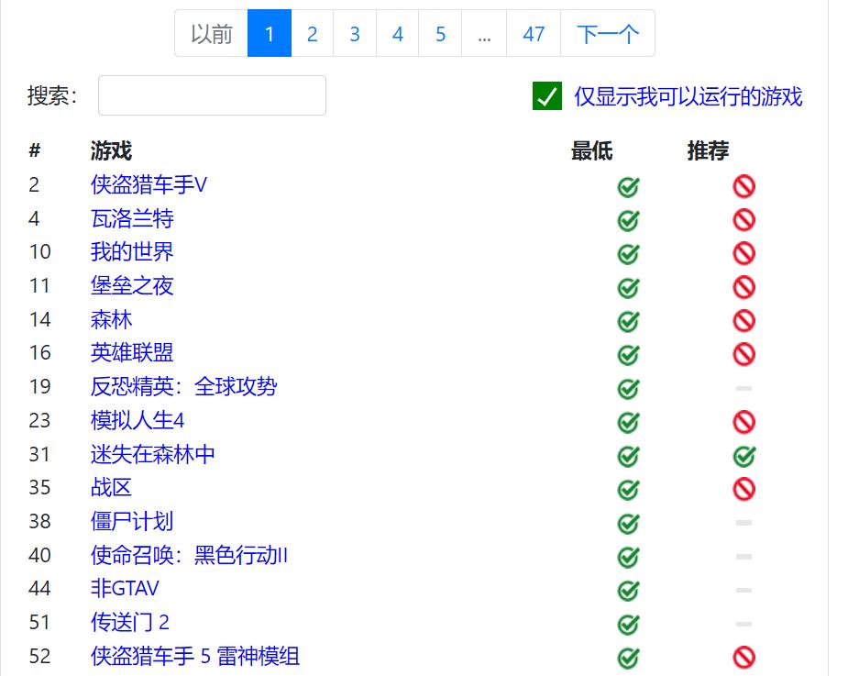Toggle the green filter checkbox near the top right
The height and width of the screenshot is (676, 859).
(545, 95)
